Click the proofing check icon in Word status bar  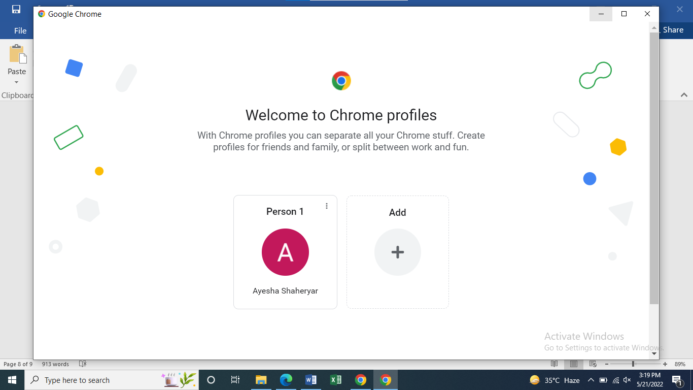click(x=83, y=364)
